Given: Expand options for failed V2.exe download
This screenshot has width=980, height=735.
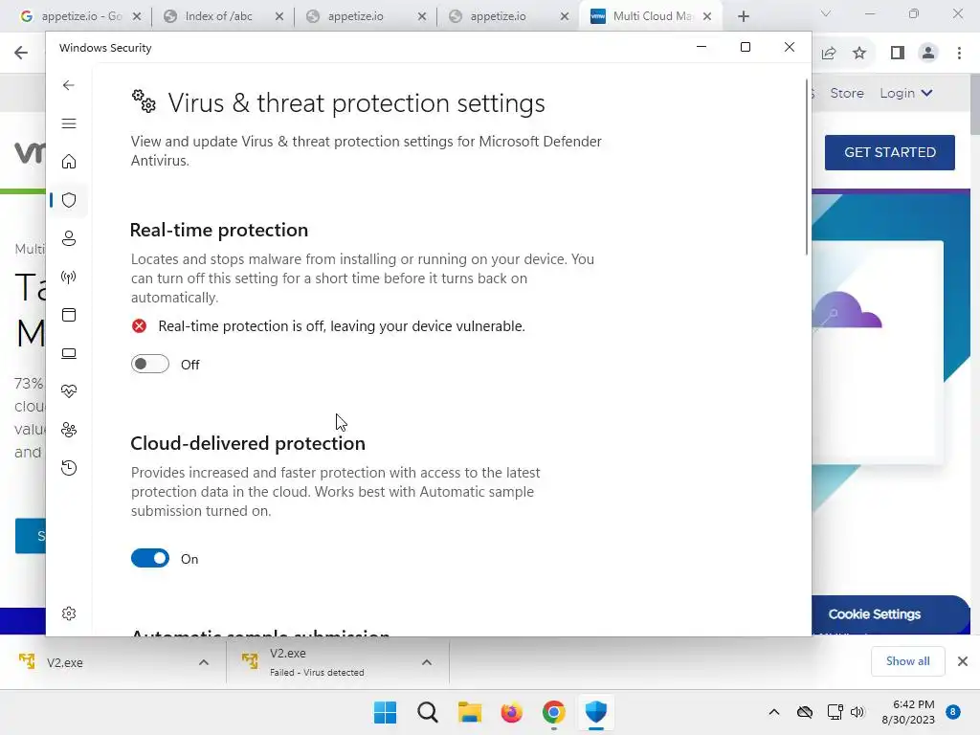Looking at the screenshot, I should 426,662.
